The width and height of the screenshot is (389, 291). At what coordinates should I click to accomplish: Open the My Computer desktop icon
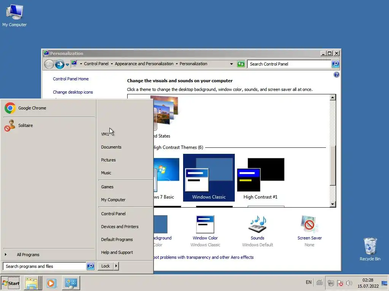coord(14,15)
